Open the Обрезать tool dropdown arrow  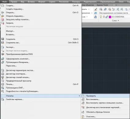click(89, 9)
